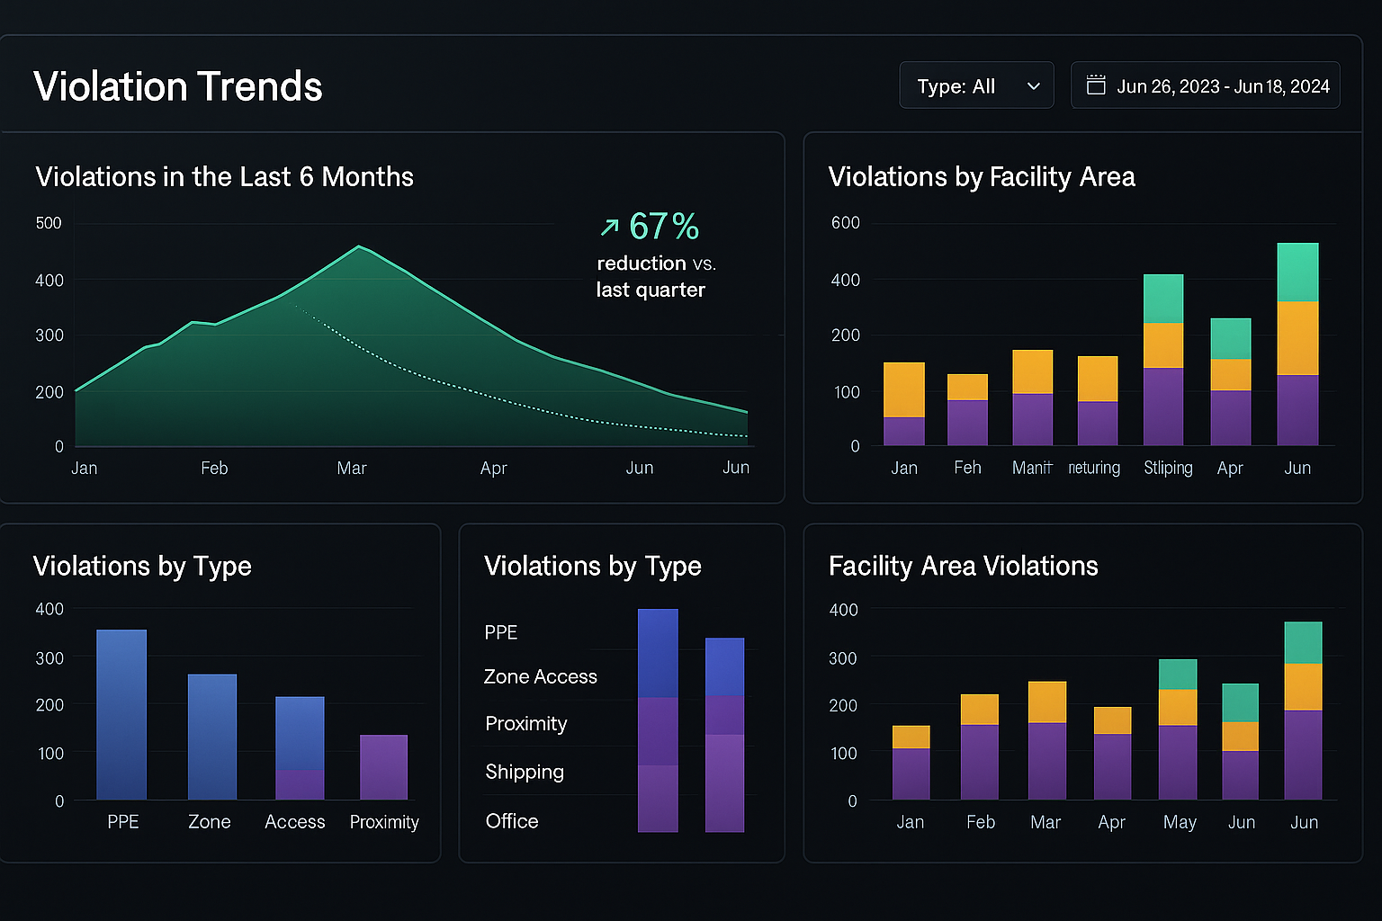The height and width of the screenshot is (921, 1382).
Task: Select the tallest Mar peak on the trend chart
Action: coord(359,247)
